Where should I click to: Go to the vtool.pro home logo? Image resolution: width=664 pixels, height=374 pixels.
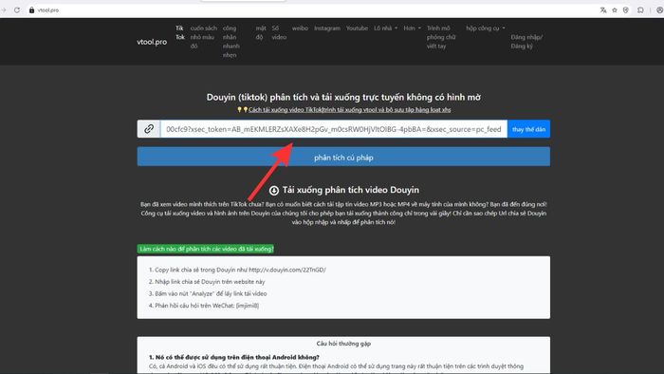click(x=152, y=42)
